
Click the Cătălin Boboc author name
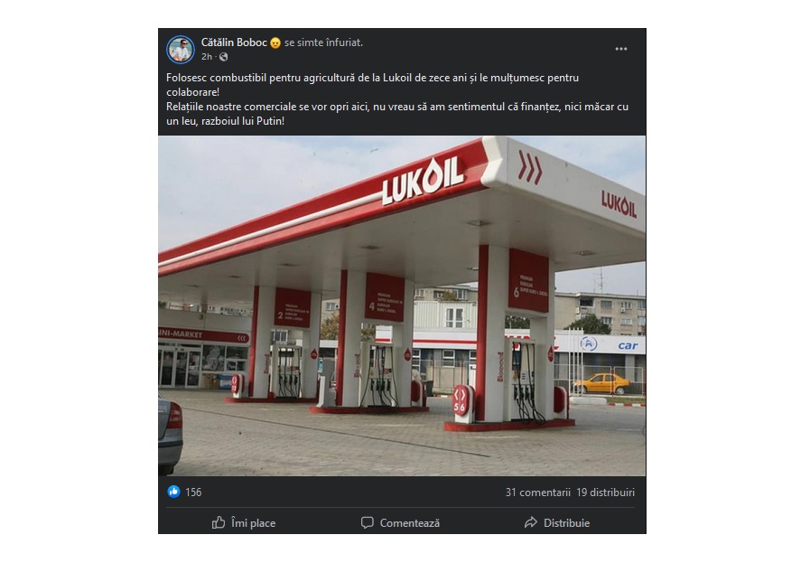(234, 42)
